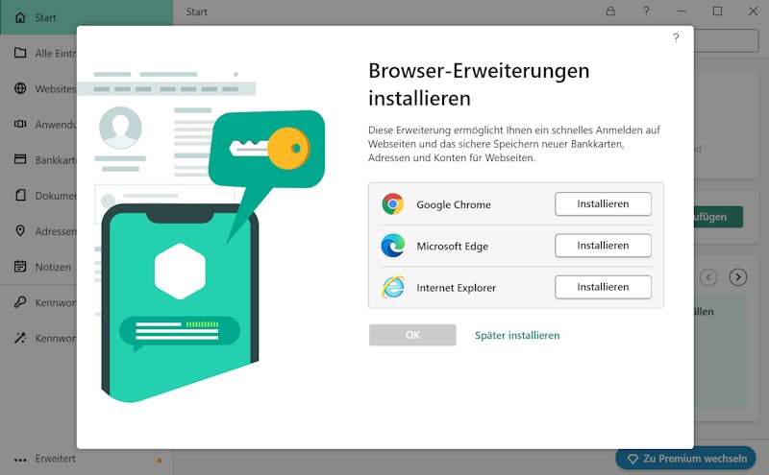Open Dokumente sidebar icon
This screenshot has width=769, height=475.
pos(20,196)
